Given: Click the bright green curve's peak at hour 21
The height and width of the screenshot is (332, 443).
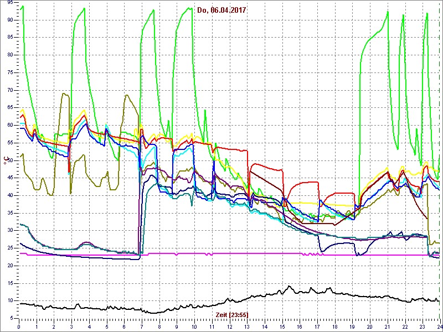Looking at the screenshot, I should pos(388,13).
